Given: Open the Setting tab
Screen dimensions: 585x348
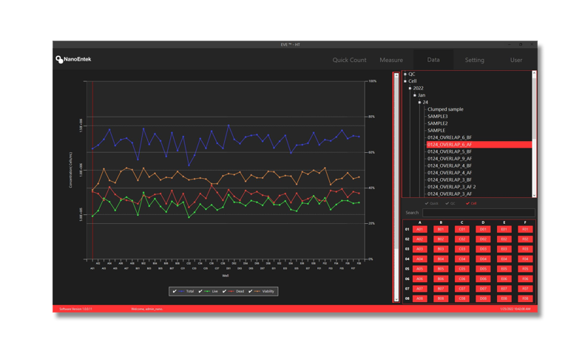Looking at the screenshot, I should pos(474,60).
